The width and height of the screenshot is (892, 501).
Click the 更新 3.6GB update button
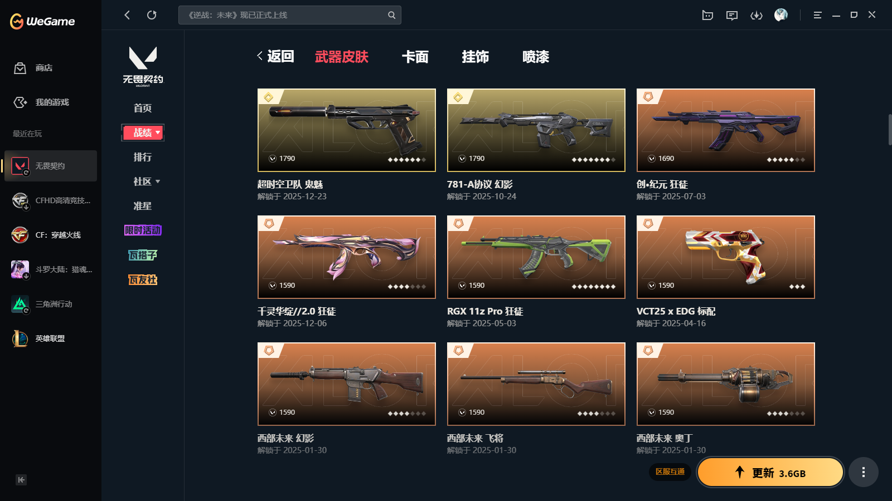pyautogui.click(x=770, y=472)
